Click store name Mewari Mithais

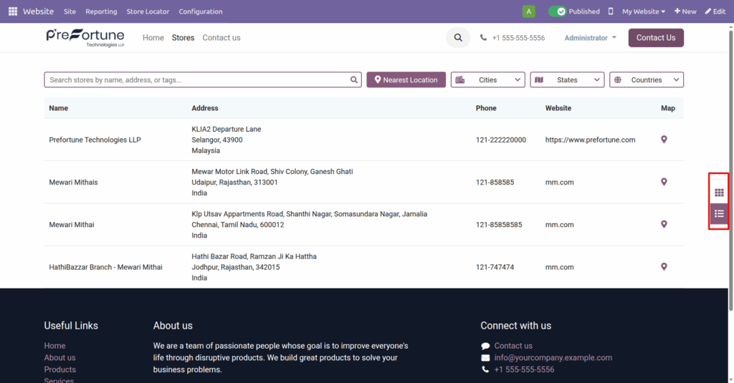tap(74, 183)
